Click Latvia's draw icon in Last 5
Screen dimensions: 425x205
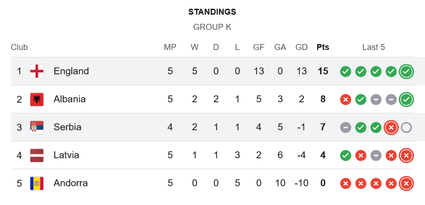(x=376, y=155)
